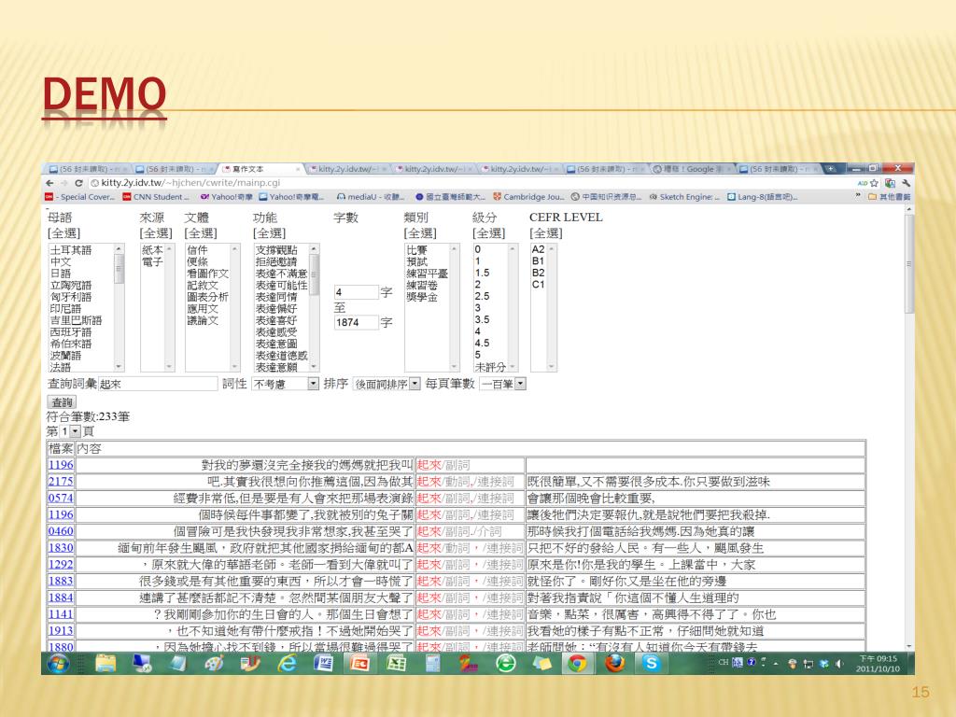
Task: Open the 其他書籤 bookmarks folder
Action: [889, 197]
